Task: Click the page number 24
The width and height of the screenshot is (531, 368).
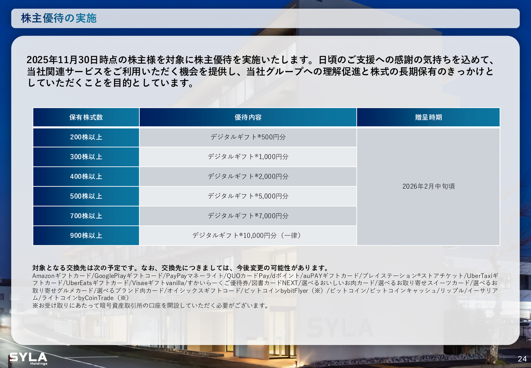Action: click(x=522, y=359)
